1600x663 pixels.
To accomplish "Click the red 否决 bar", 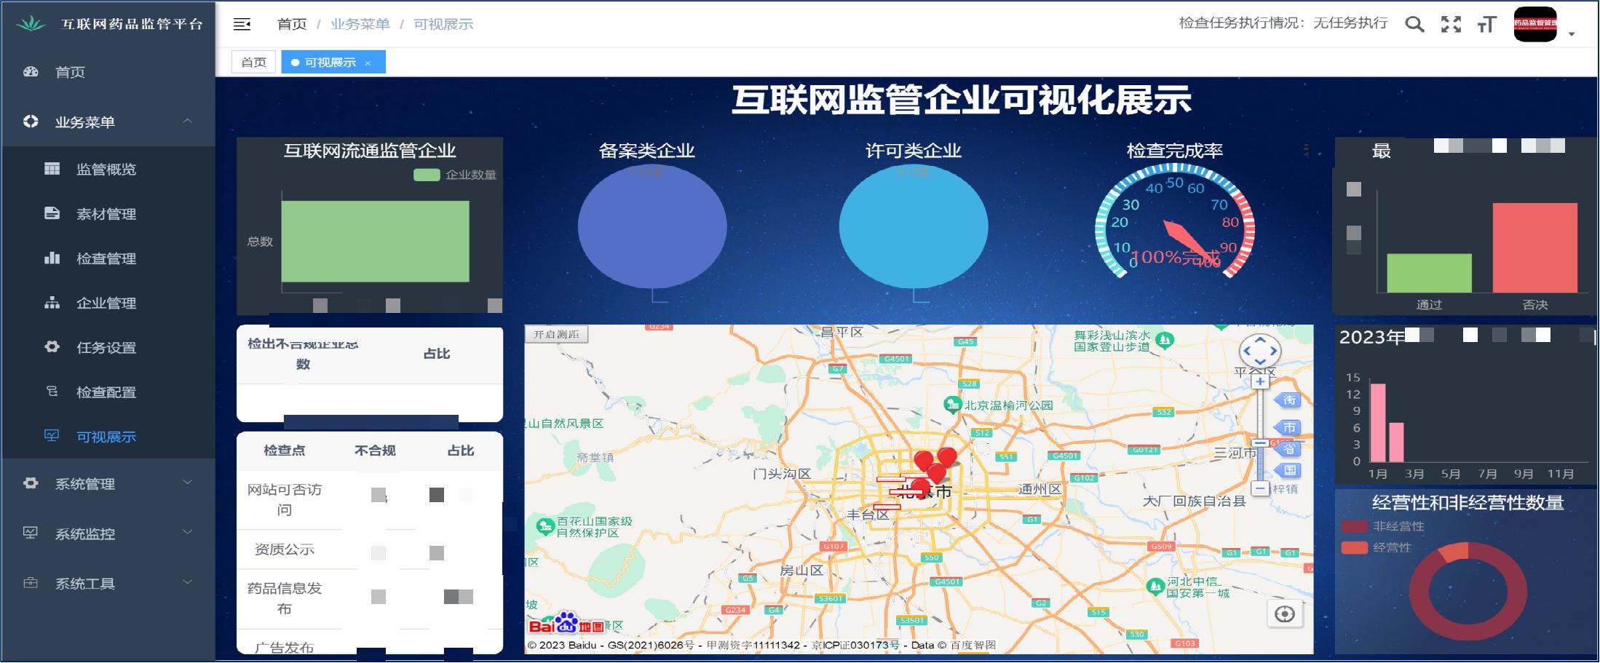I will pyautogui.click(x=1534, y=247).
